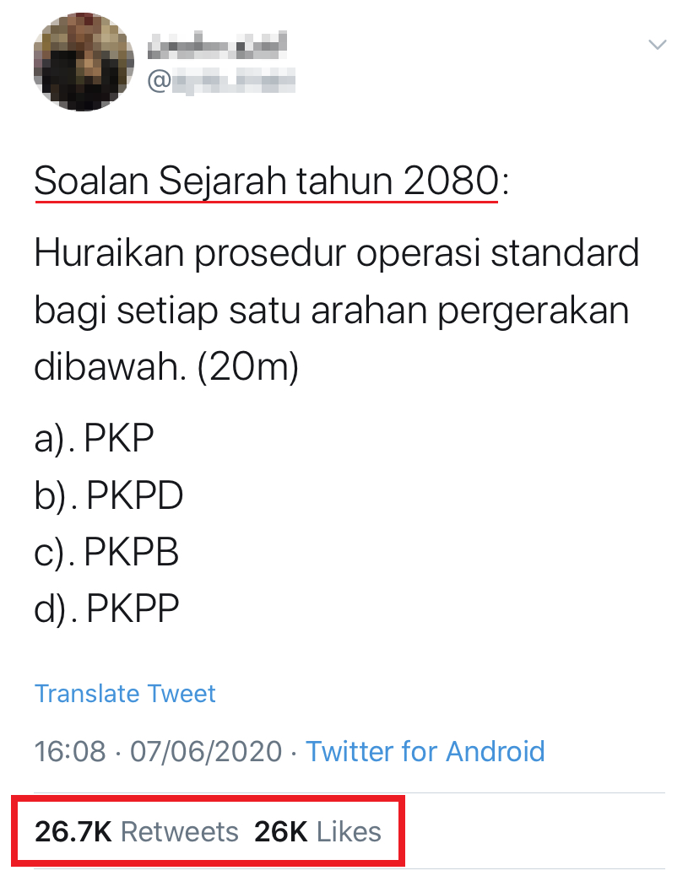Screen dimensions: 699x876
Task: Click the option "c). PKPB"
Action: [x=107, y=553]
